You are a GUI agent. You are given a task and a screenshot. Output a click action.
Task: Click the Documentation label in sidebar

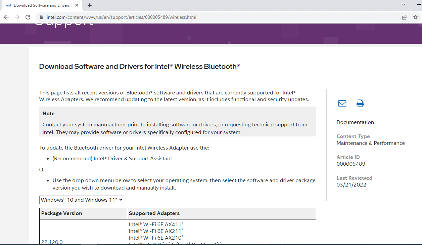(355, 122)
